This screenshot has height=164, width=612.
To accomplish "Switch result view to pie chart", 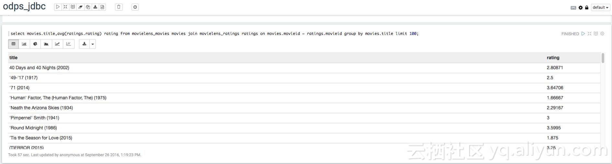I will coord(35,44).
